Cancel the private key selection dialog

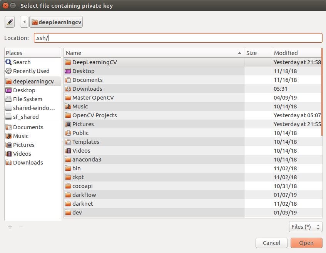click(271, 243)
